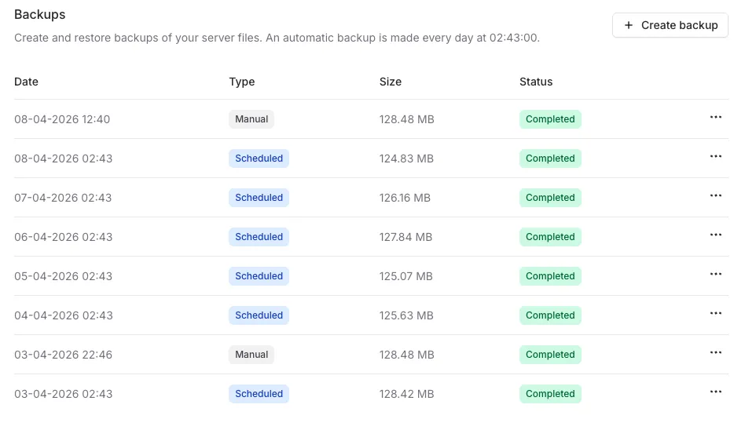Click the Type column header
The height and width of the screenshot is (441, 745).
[242, 82]
